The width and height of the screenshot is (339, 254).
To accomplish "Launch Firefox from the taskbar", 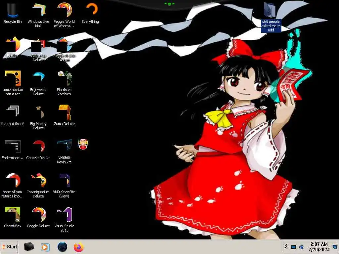I will 79,247.
